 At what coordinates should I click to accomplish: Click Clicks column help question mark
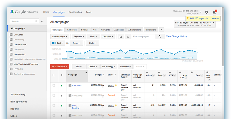[x=153, y=75]
